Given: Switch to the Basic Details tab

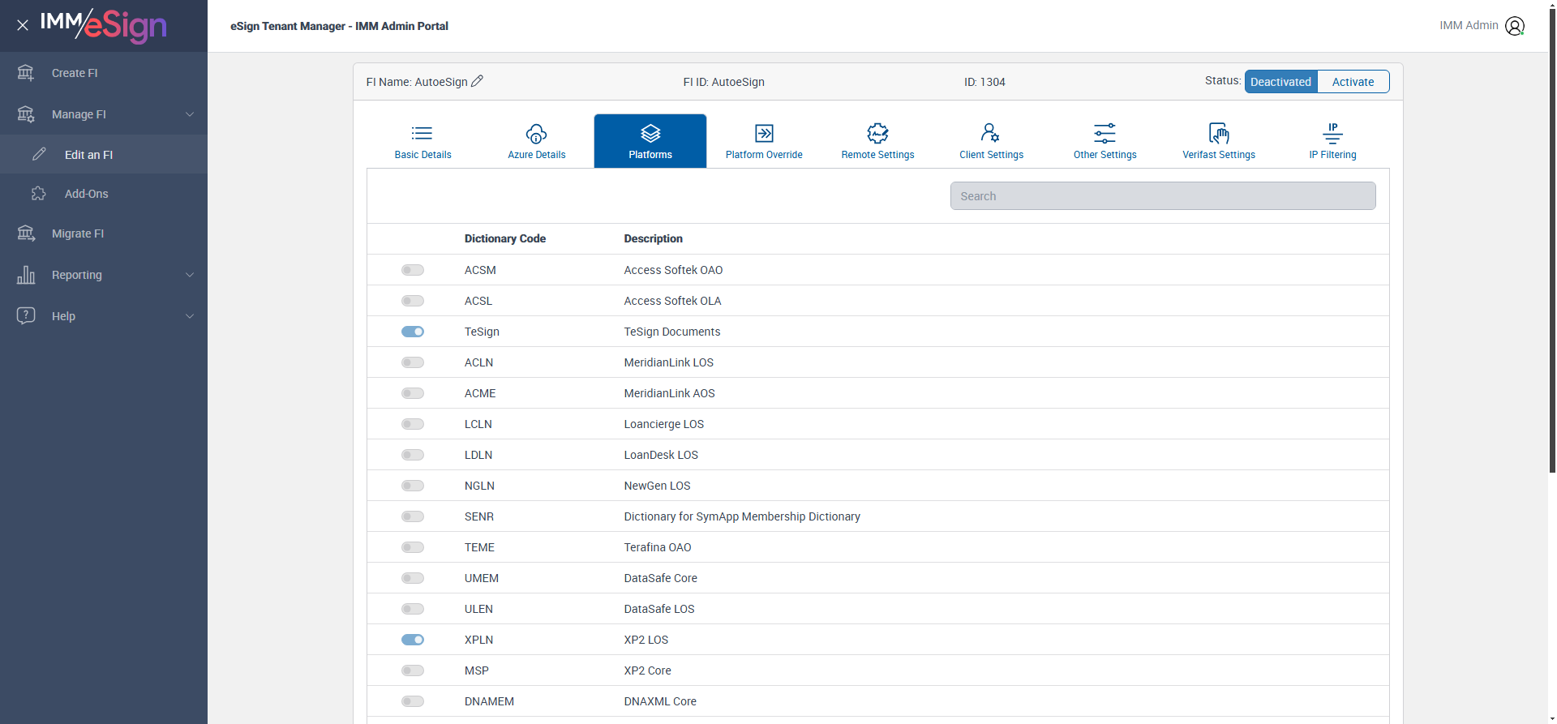Looking at the screenshot, I should [x=422, y=141].
